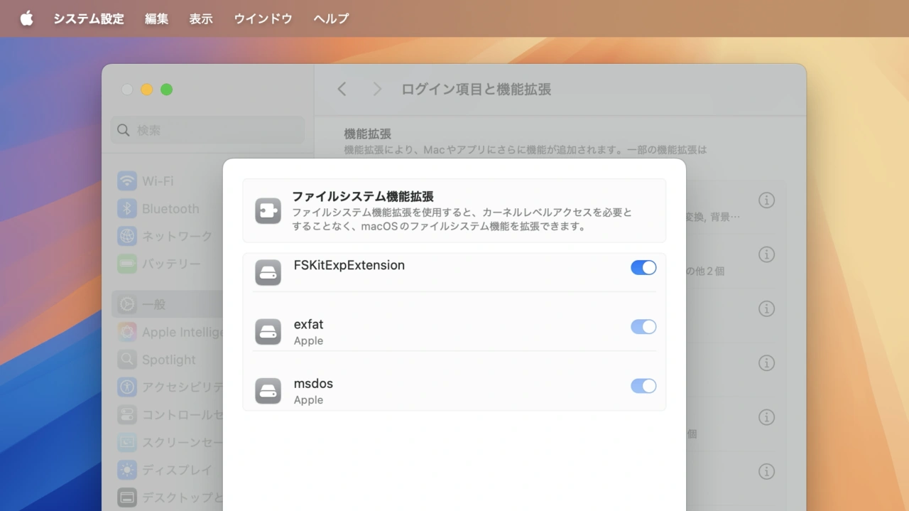
Task: Click the Bluetooth sidebar icon
Action: 127,208
